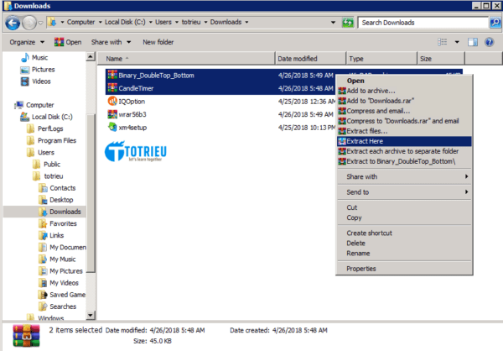Choose Extract each archive to separate folder

coord(404,151)
